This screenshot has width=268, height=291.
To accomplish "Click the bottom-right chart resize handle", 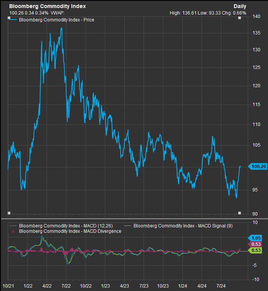I will click(x=239, y=213).
